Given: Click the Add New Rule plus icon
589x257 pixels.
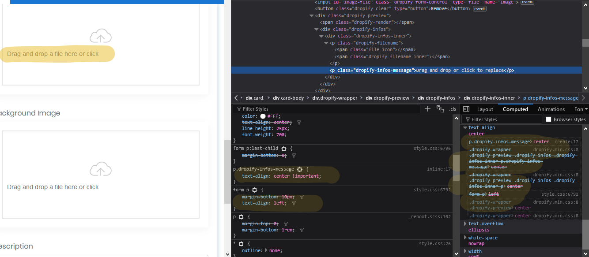Looking at the screenshot, I should tap(427, 108).
